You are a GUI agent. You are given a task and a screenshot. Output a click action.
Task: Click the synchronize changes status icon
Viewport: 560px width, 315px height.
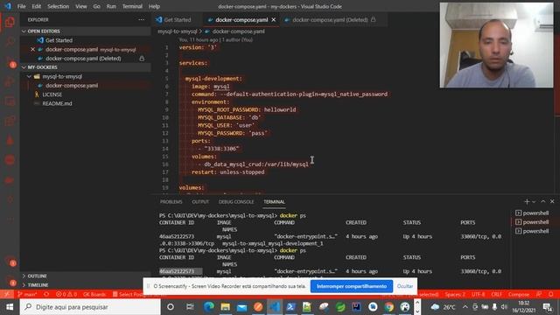[46, 294]
